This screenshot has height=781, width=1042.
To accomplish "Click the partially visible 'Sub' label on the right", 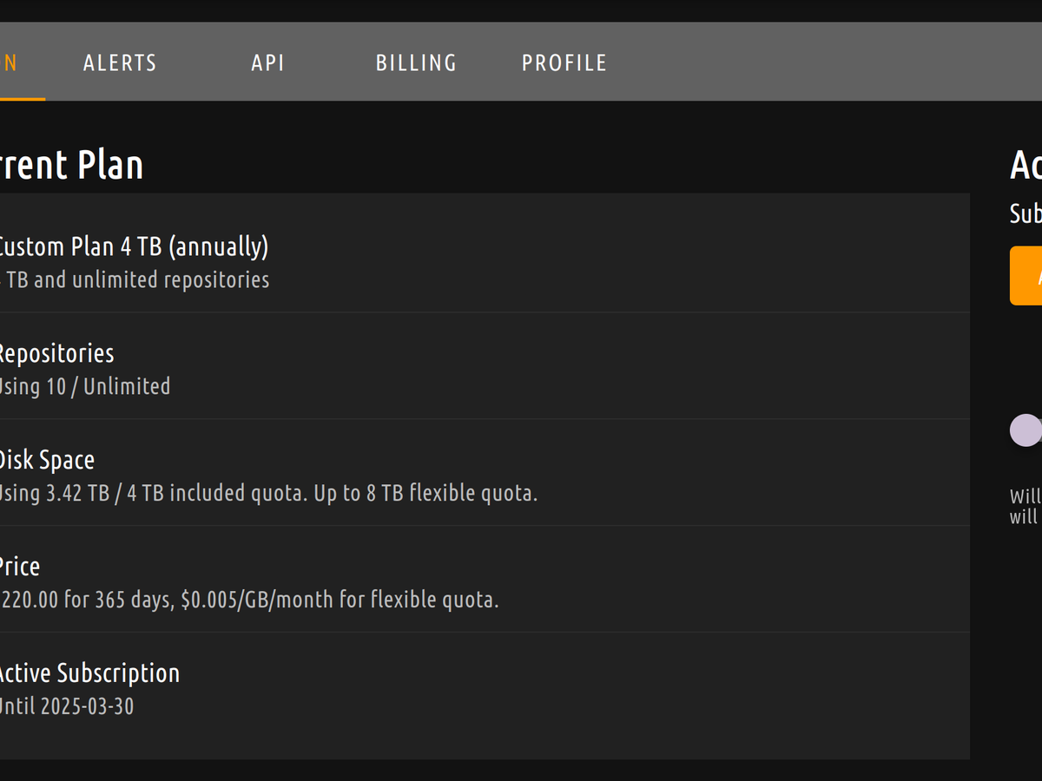I will click(1026, 213).
